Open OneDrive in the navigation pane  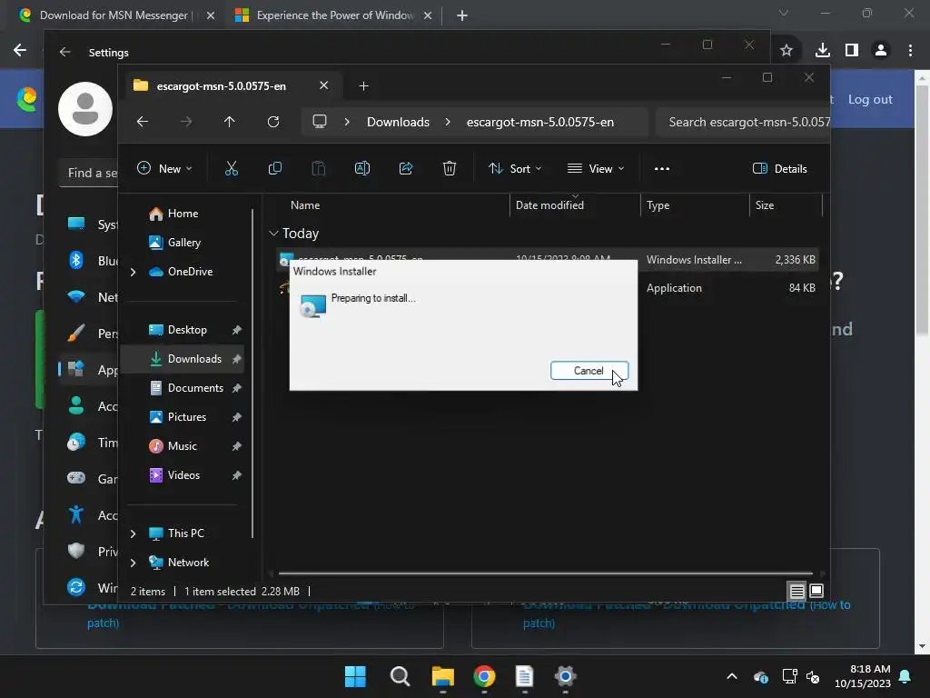(190, 271)
